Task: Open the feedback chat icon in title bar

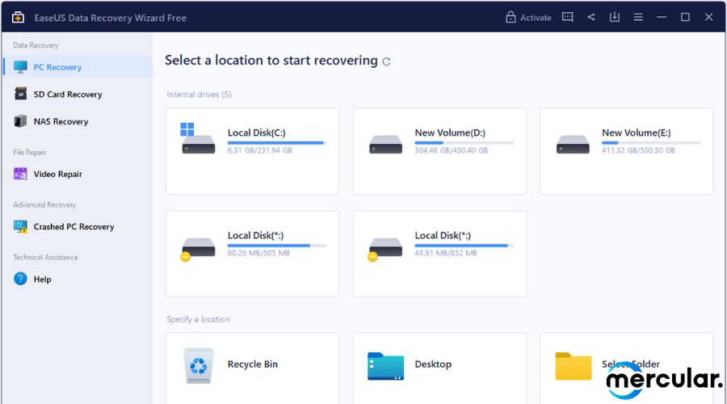Action: tap(568, 17)
